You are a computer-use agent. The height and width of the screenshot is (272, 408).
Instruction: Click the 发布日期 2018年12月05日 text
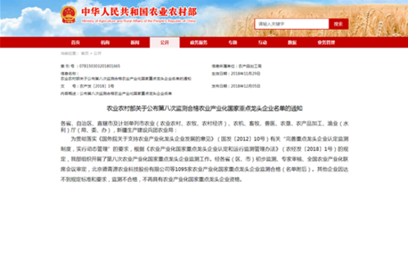(x=236, y=86)
